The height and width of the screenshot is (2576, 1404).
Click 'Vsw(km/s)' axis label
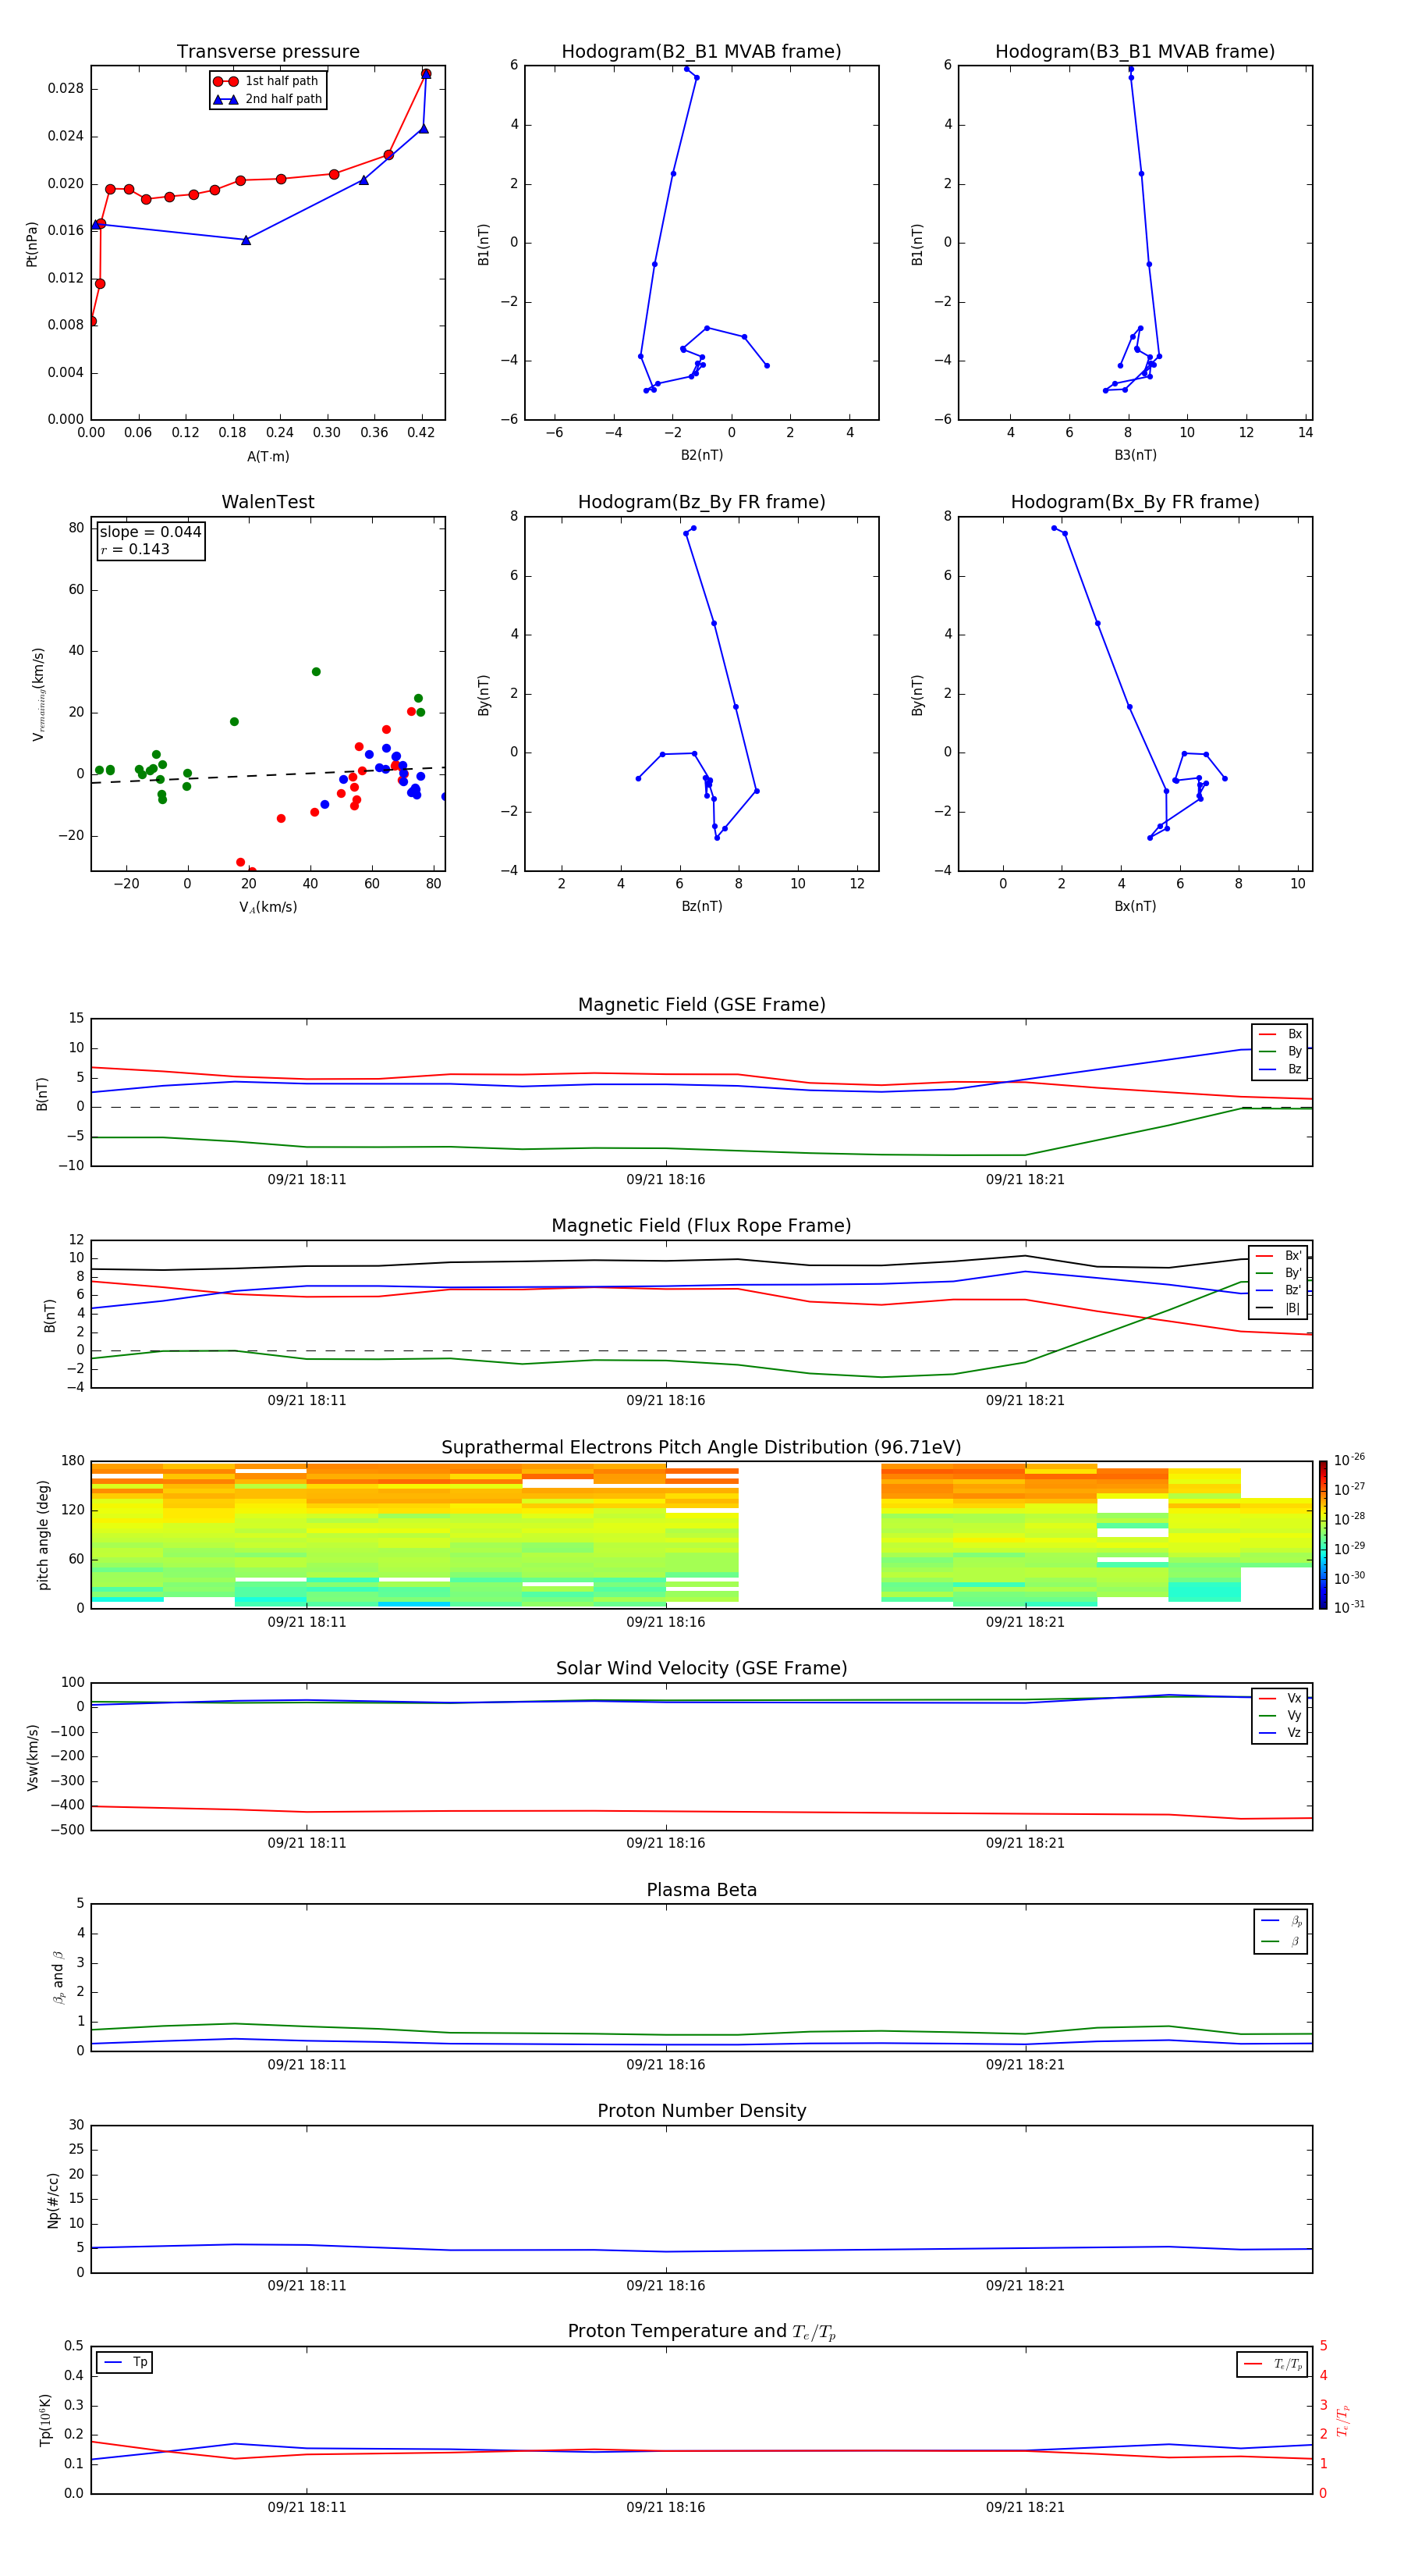pos(32,1757)
